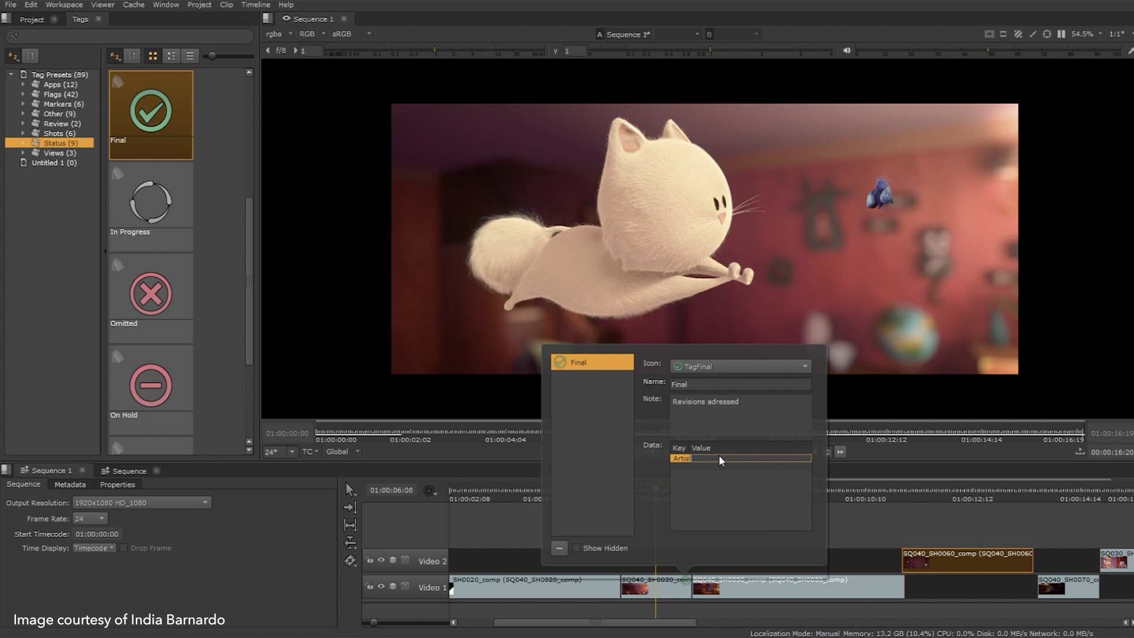Open the Timeline menu
The width and height of the screenshot is (1134, 638).
[x=255, y=5]
